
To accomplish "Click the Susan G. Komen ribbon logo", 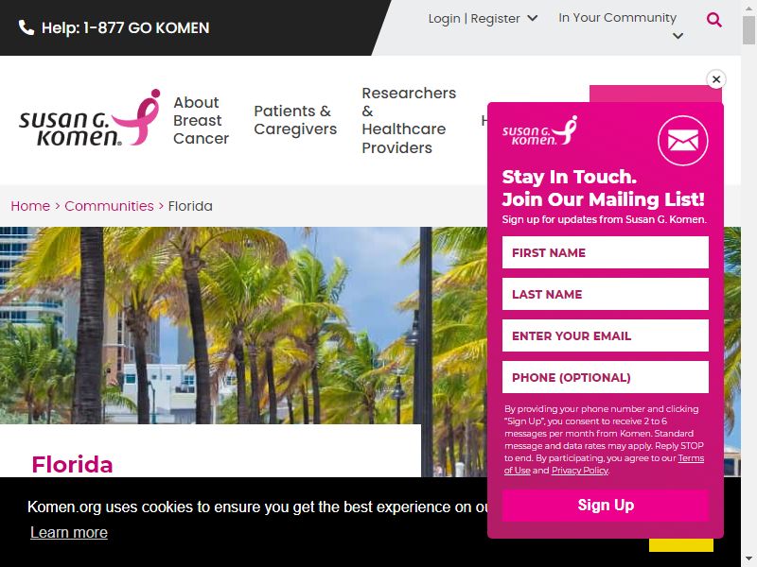I will (x=90, y=118).
